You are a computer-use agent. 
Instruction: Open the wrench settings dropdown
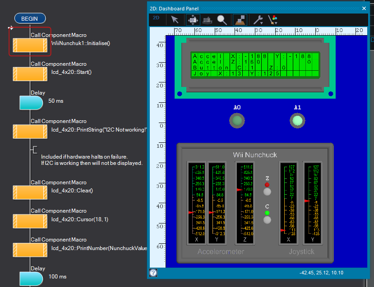point(258,20)
